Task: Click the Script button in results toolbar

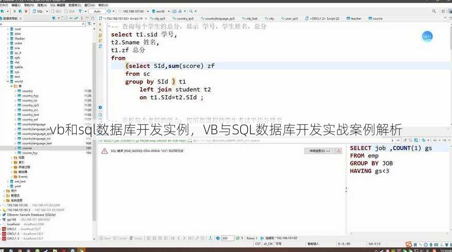Action: pos(136,238)
